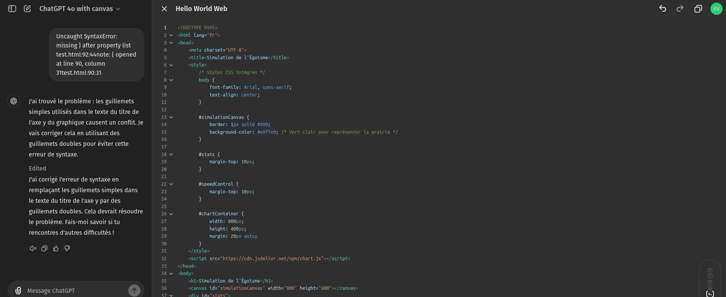Viewport: 726px width, 297px height.
Task: Click the DOCTYPE html line of code
Action: (x=197, y=28)
